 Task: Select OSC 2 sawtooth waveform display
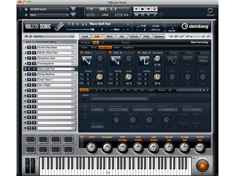[x=115, y=61]
